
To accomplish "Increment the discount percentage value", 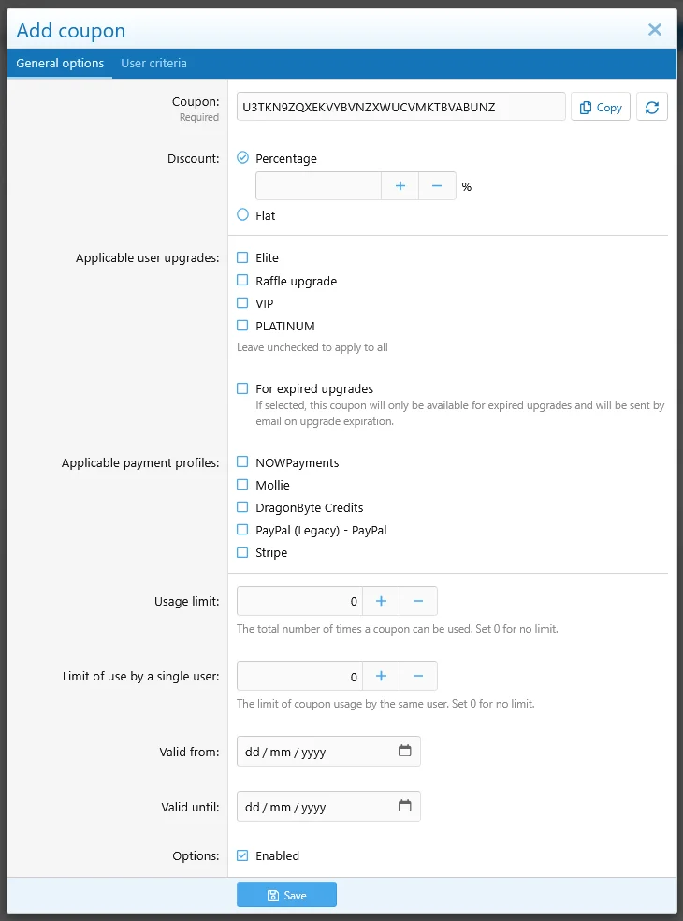I will click(400, 185).
